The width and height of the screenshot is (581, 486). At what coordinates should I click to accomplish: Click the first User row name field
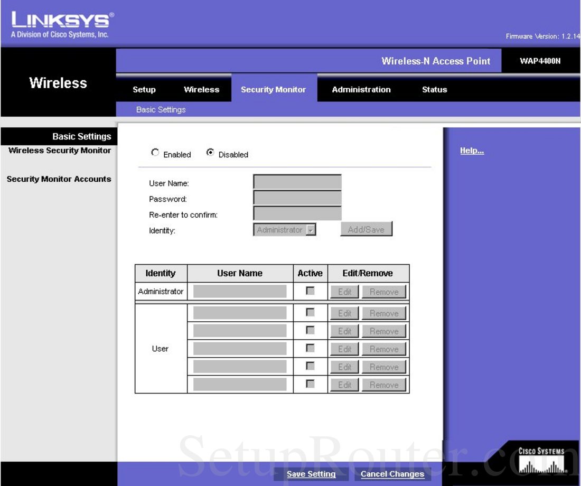(x=240, y=313)
